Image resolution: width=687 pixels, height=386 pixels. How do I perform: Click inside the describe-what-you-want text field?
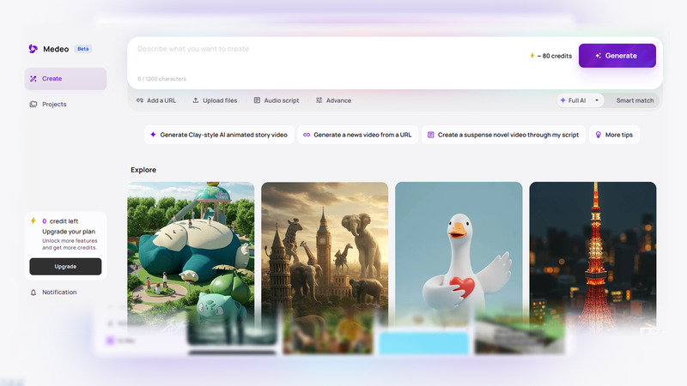tap(329, 57)
